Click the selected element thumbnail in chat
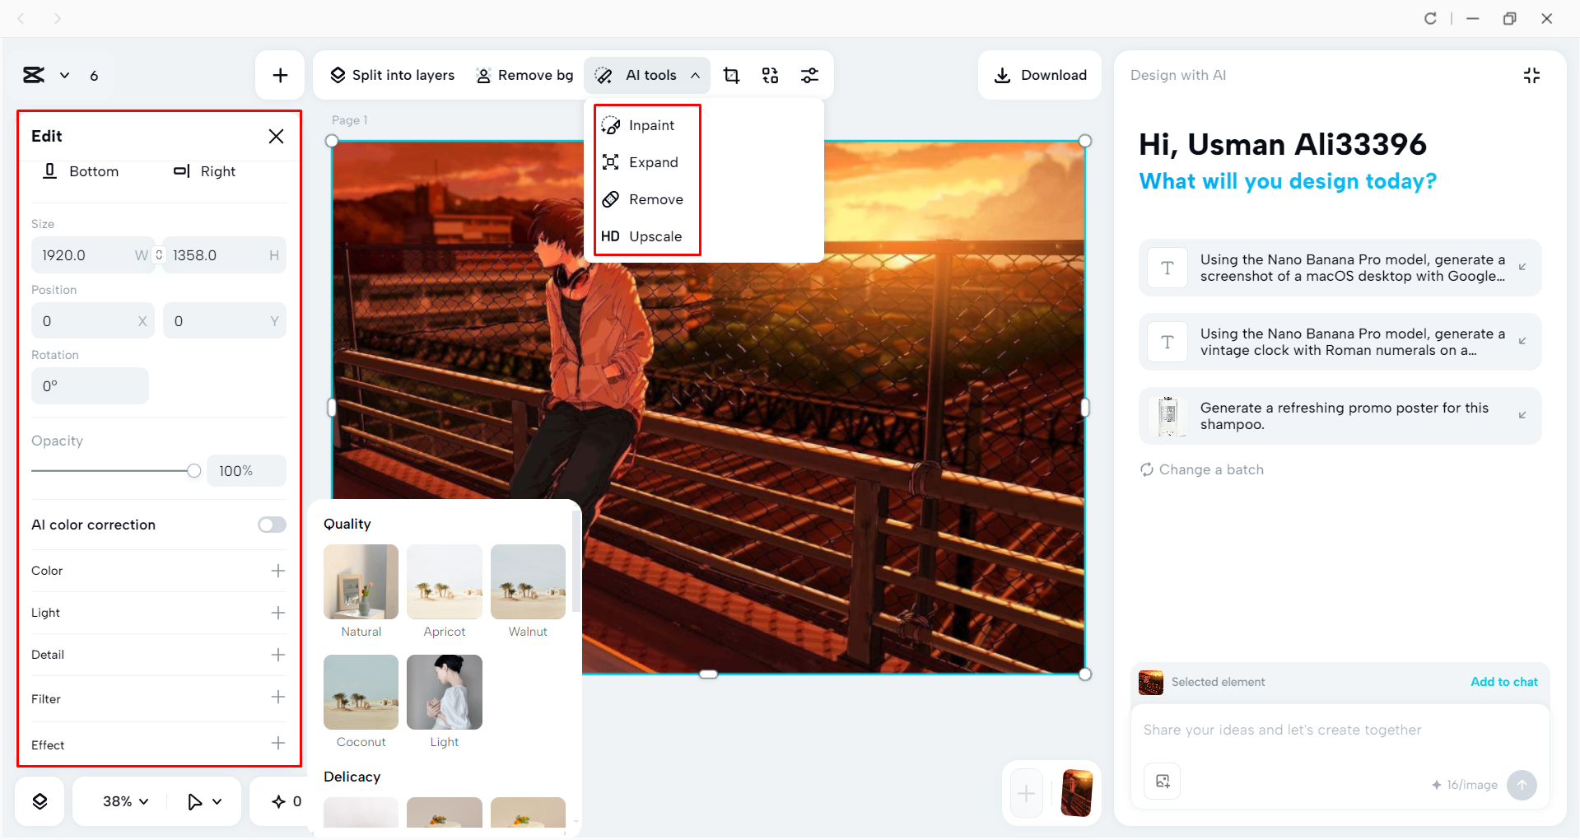1580x840 pixels. pos(1151,682)
